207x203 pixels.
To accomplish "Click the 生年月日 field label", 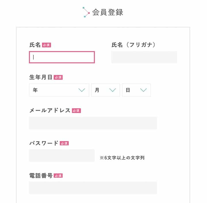I will (41, 77).
